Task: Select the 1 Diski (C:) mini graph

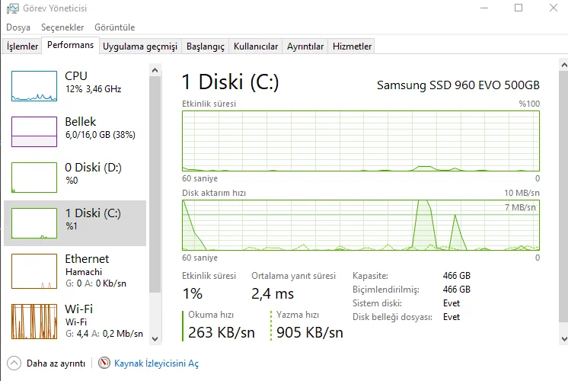Action: 34,223
